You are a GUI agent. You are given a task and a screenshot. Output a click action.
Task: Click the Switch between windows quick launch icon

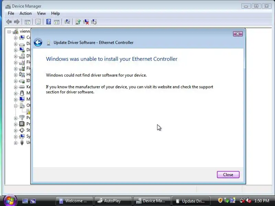(x=33, y=201)
